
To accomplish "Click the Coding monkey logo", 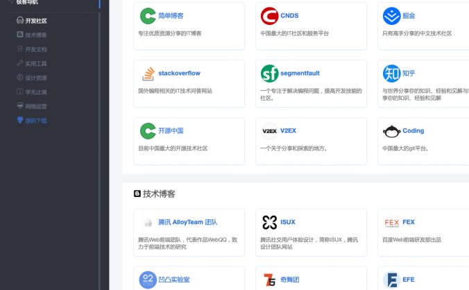I will (391, 131).
